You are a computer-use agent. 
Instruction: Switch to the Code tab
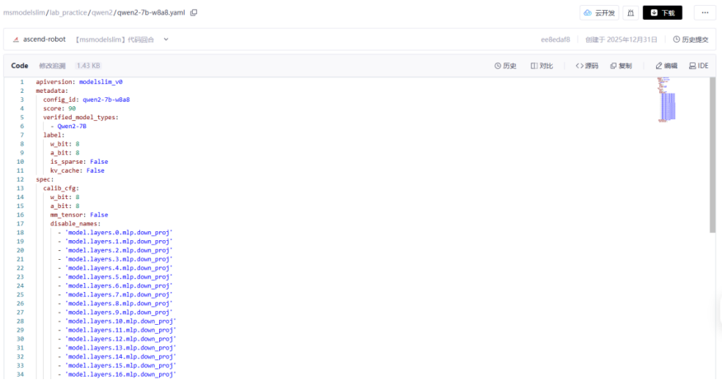[20, 66]
